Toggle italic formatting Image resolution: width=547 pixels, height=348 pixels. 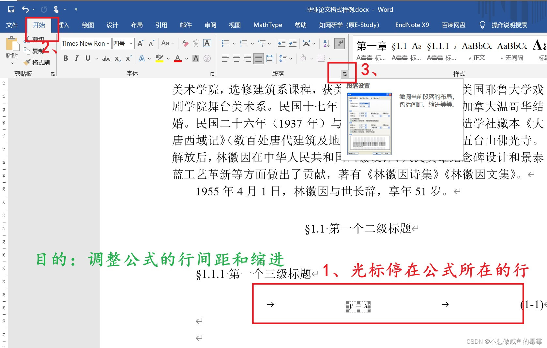pos(77,58)
